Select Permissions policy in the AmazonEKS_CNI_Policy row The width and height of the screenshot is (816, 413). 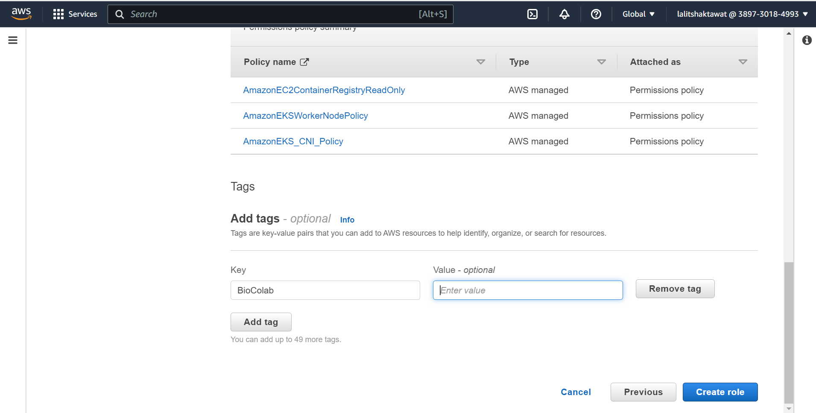click(x=667, y=141)
